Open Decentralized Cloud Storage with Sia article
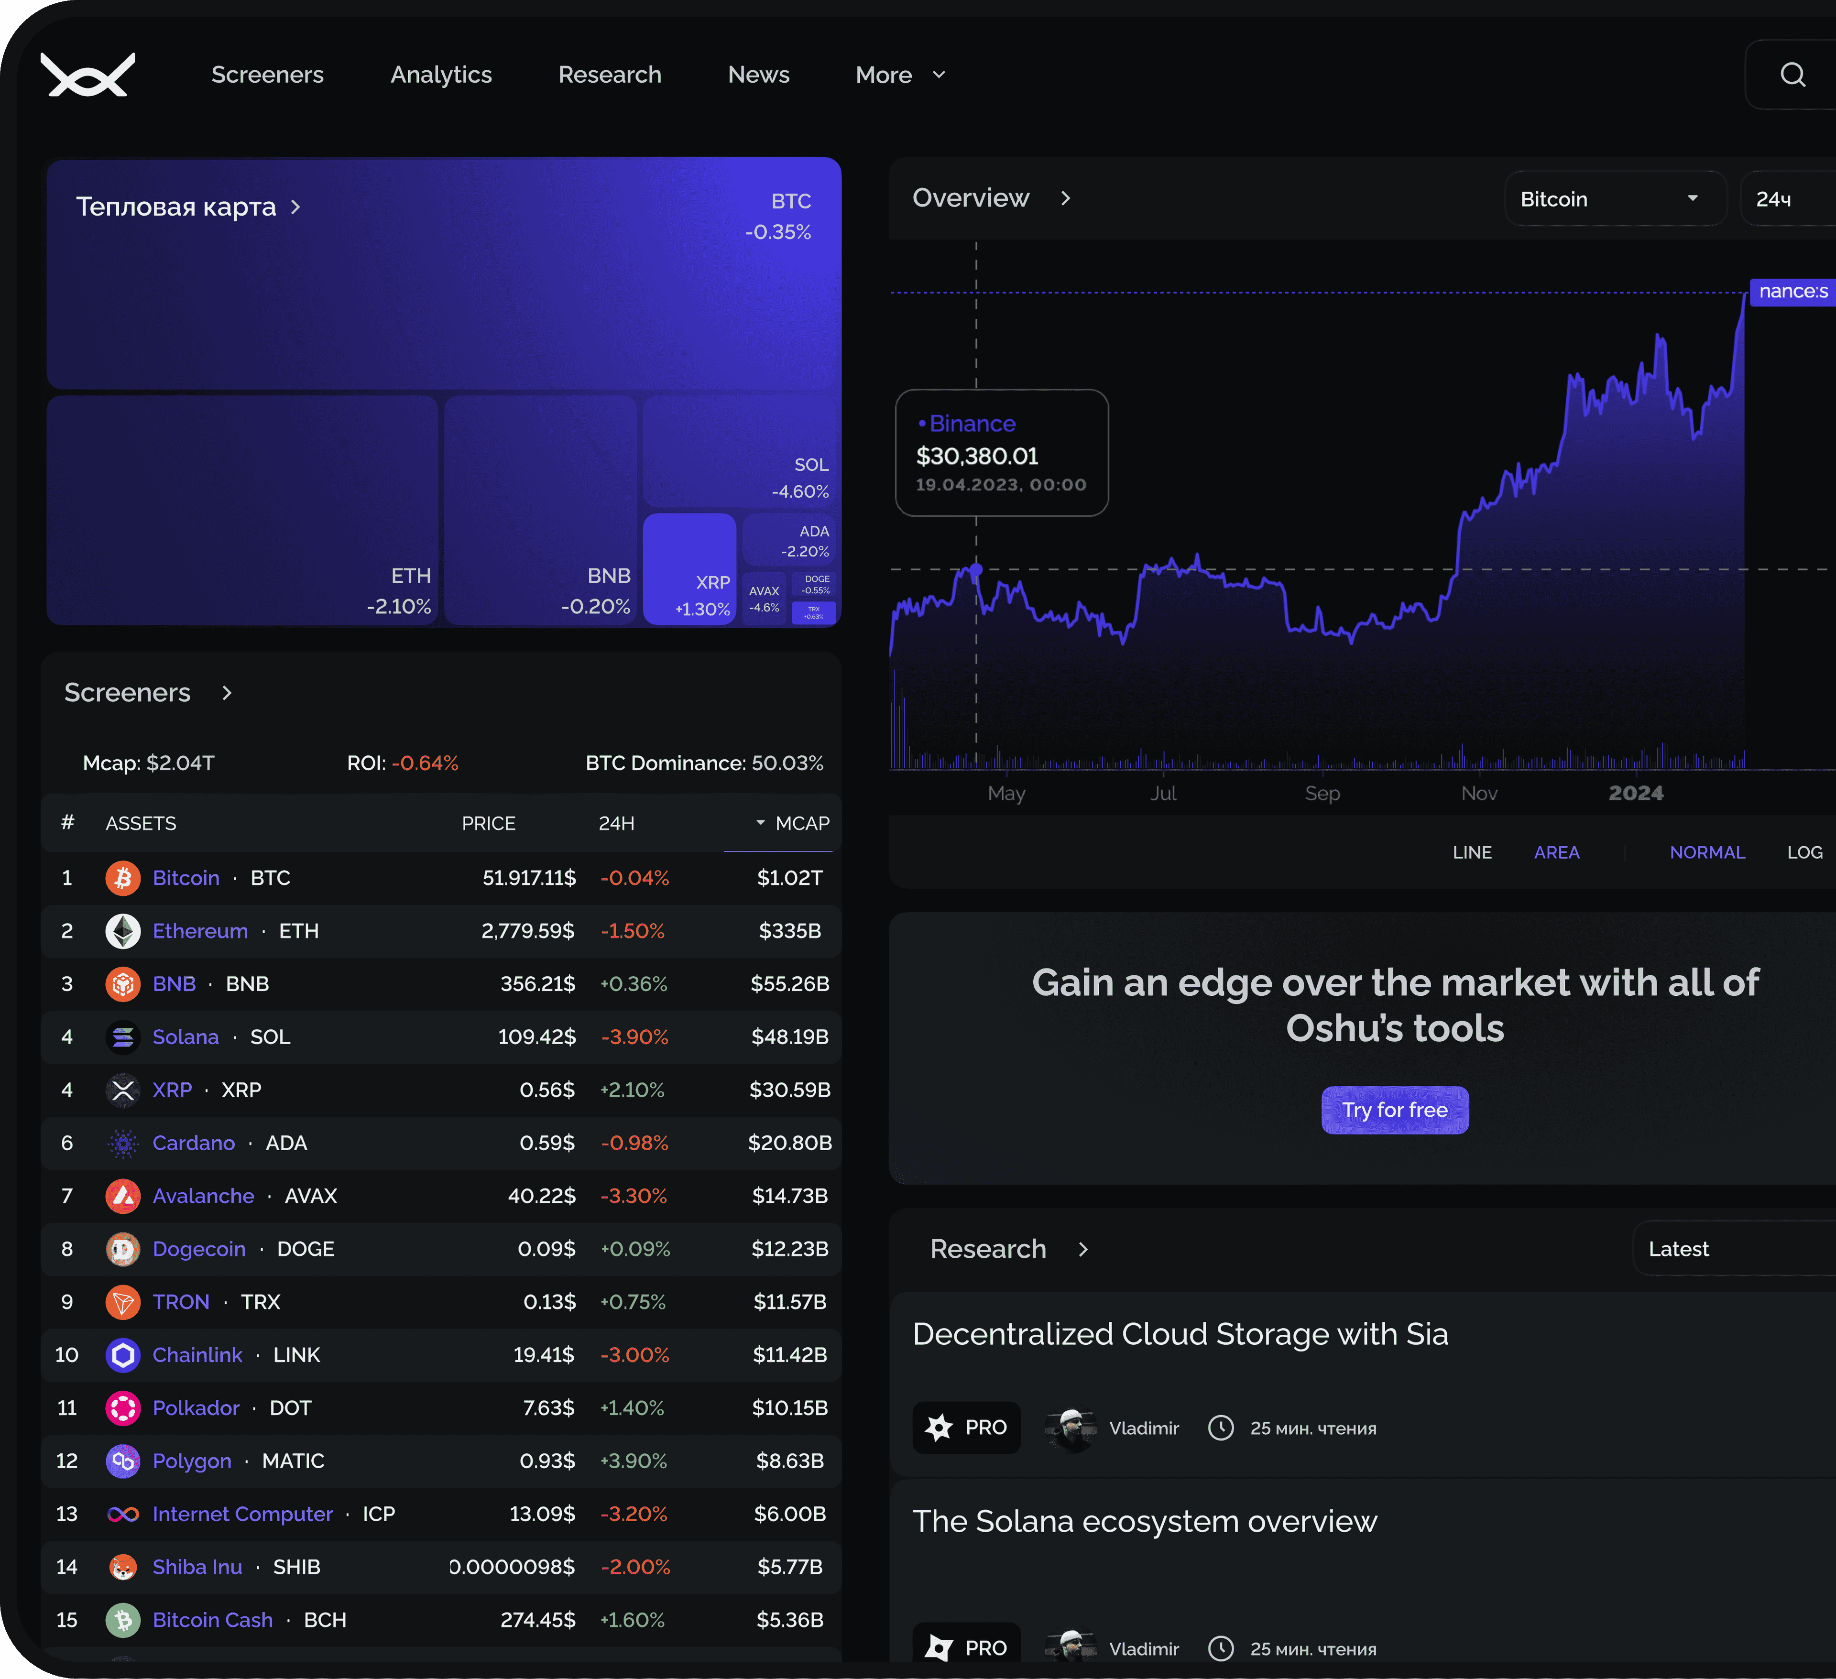1836x1679 pixels. (1180, 1334)
